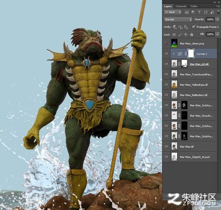Click mask link icon on Mer-Man_Should layer

click(179, 115)
